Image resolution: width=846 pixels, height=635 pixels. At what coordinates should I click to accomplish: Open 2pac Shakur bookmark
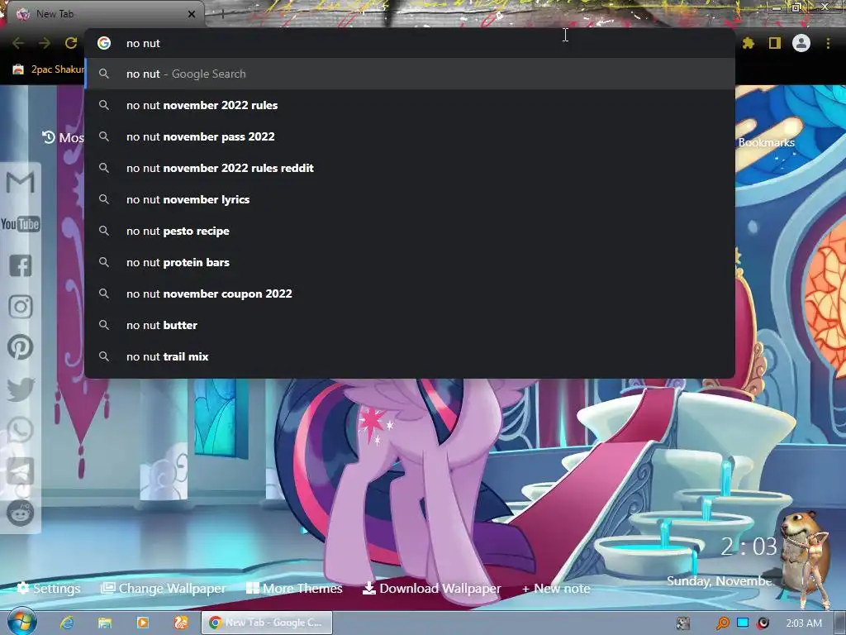pyautogui.click(x=49, y=69)
